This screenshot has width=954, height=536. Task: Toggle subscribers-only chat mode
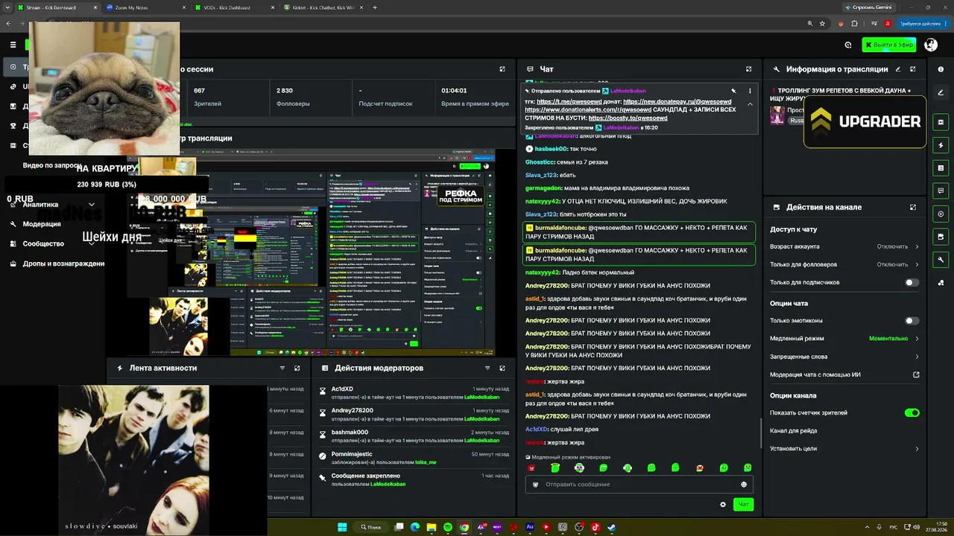(912, 282)
